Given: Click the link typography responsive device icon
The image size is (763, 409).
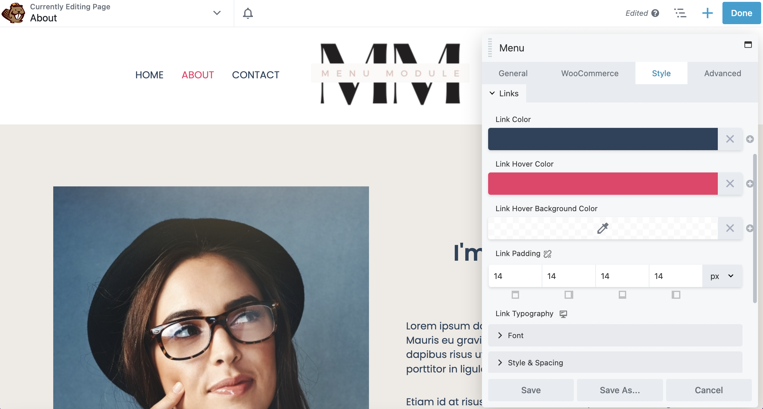Looking at the screenshot, I should (x=563, y=314).
